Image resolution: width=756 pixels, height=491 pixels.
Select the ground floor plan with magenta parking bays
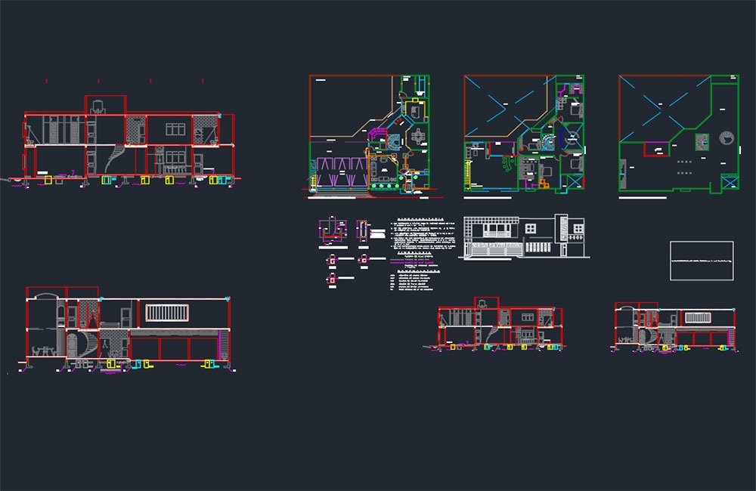pos(370,135)
